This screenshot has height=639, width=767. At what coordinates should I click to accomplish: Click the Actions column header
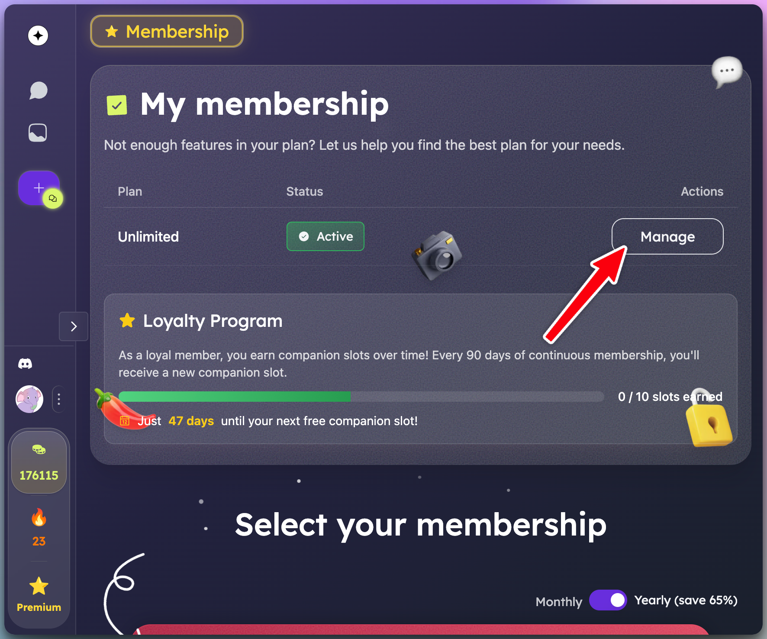[x=702, y=191]
